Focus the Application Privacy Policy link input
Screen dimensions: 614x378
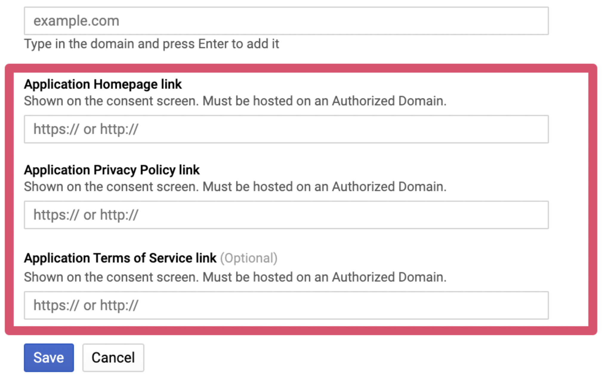(x=286, y=215)
